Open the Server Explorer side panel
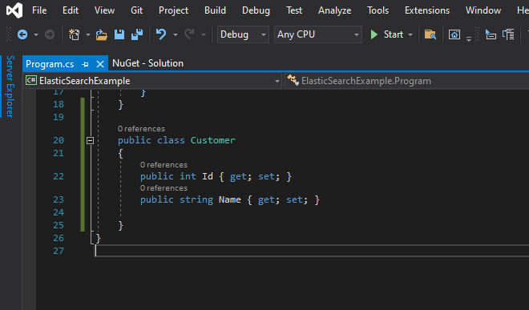This screenshot has height=310, width=529. coord(10,87)
